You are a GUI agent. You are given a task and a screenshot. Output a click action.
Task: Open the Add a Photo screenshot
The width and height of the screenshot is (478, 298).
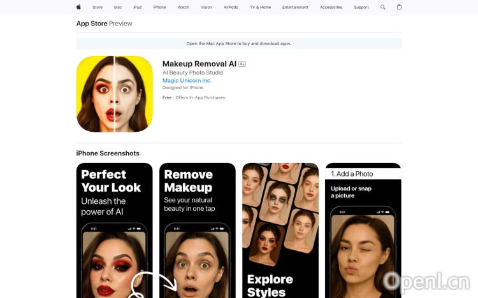click(x=363, y=231)
